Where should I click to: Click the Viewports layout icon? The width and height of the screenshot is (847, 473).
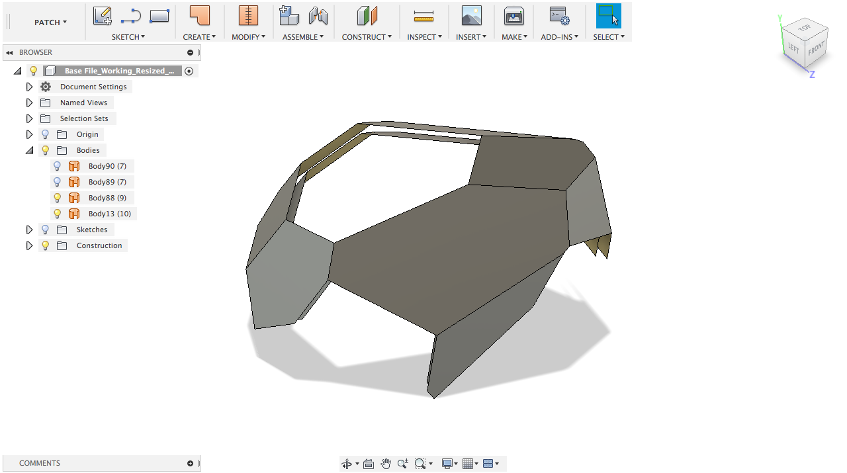488,464
